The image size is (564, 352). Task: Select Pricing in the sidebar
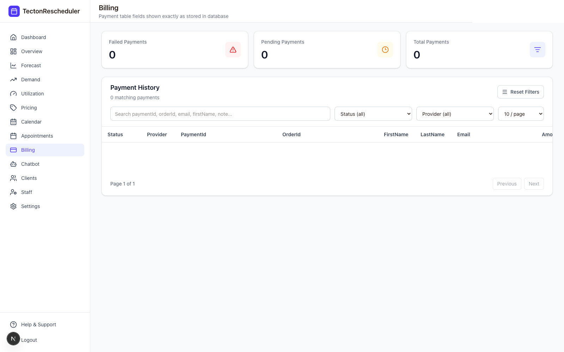(45, 108)
